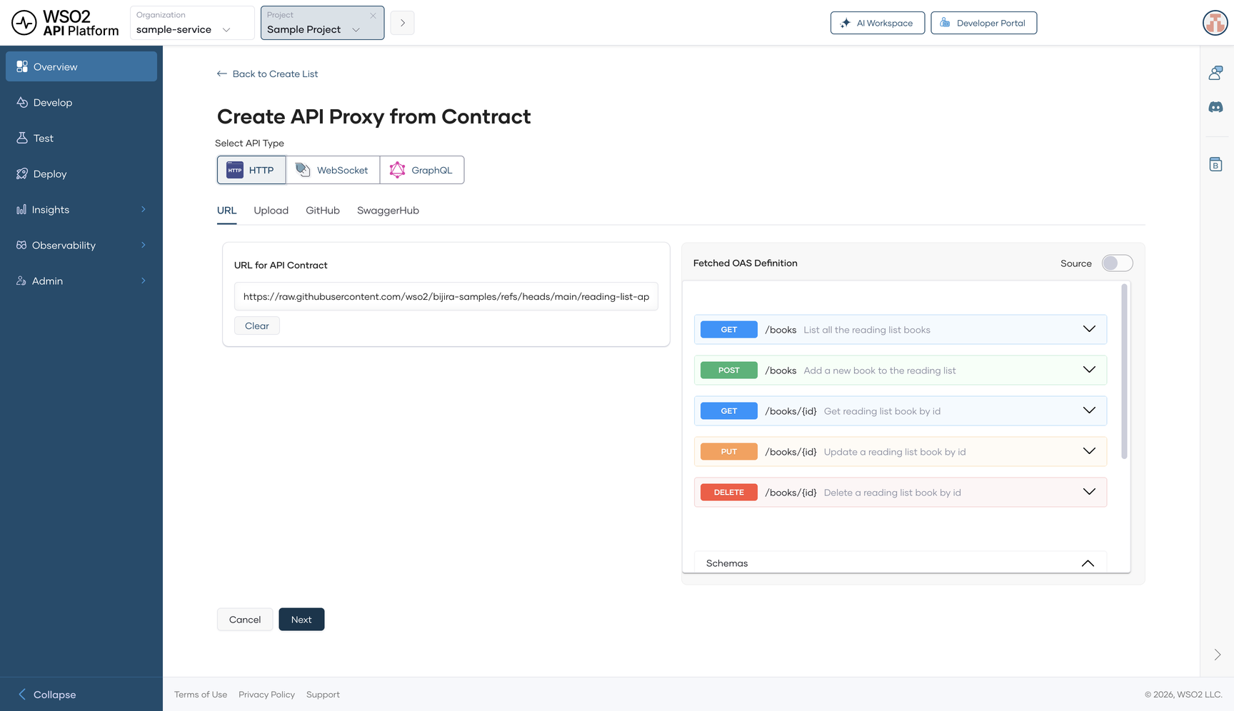Click the Observability binoculars icon

21,245
